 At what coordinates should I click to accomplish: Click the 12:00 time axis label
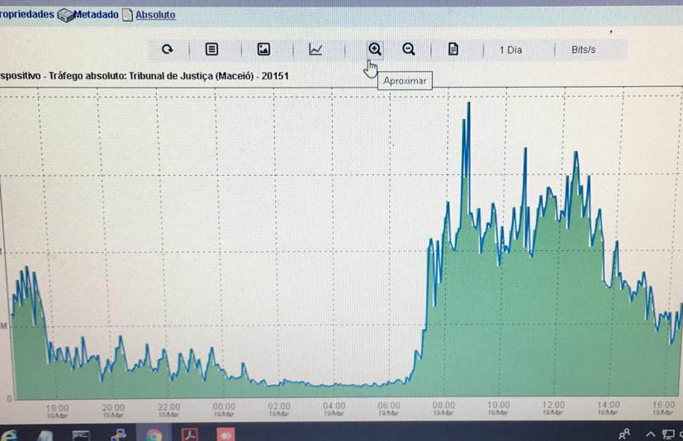553,407
